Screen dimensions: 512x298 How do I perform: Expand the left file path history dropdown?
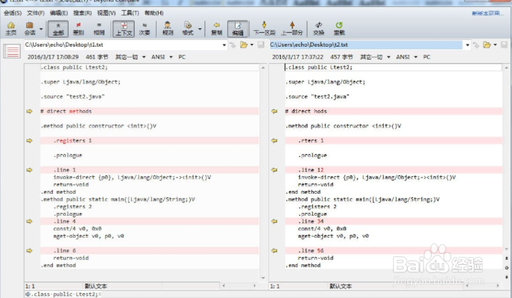(x=224, y=45)
